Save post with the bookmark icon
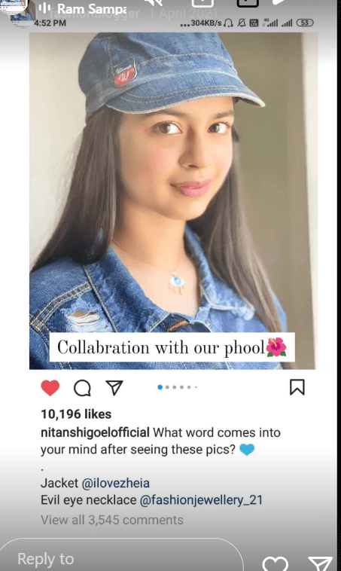This screenshot has width=341, height=571. [297, 387]
